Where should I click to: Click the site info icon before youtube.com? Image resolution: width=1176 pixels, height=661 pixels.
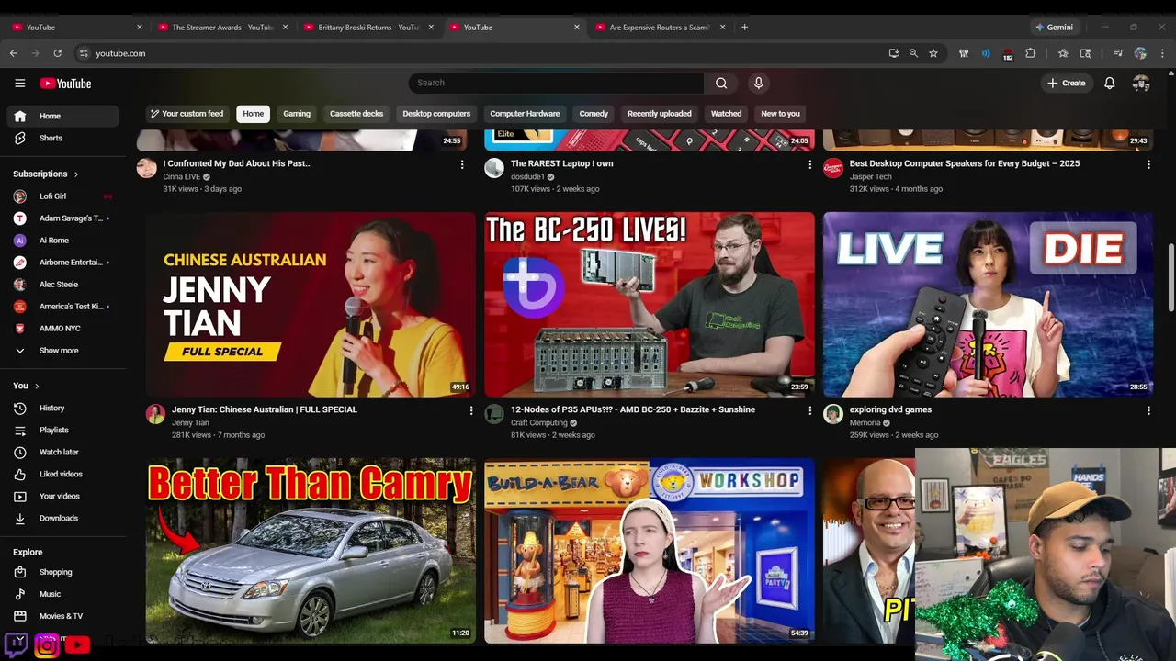coord(84,53)
